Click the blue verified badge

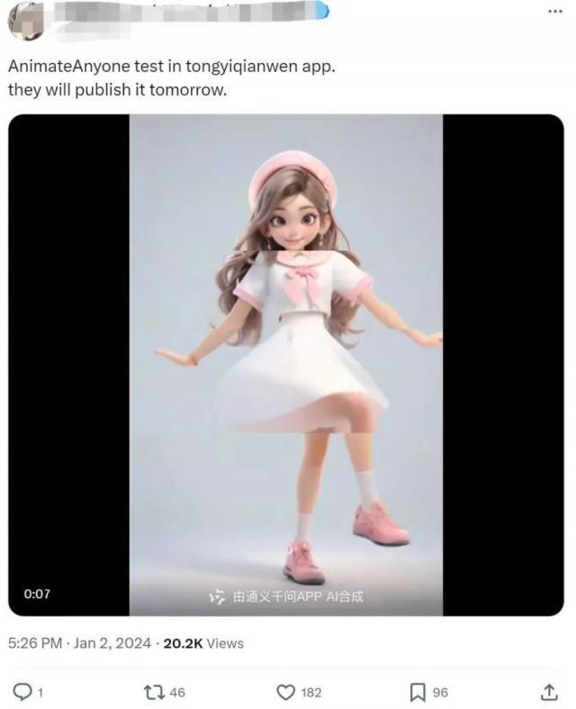323,11
